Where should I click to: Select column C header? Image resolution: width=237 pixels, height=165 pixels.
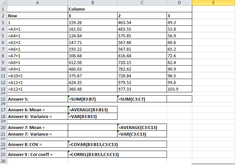[x=142, y=3]
